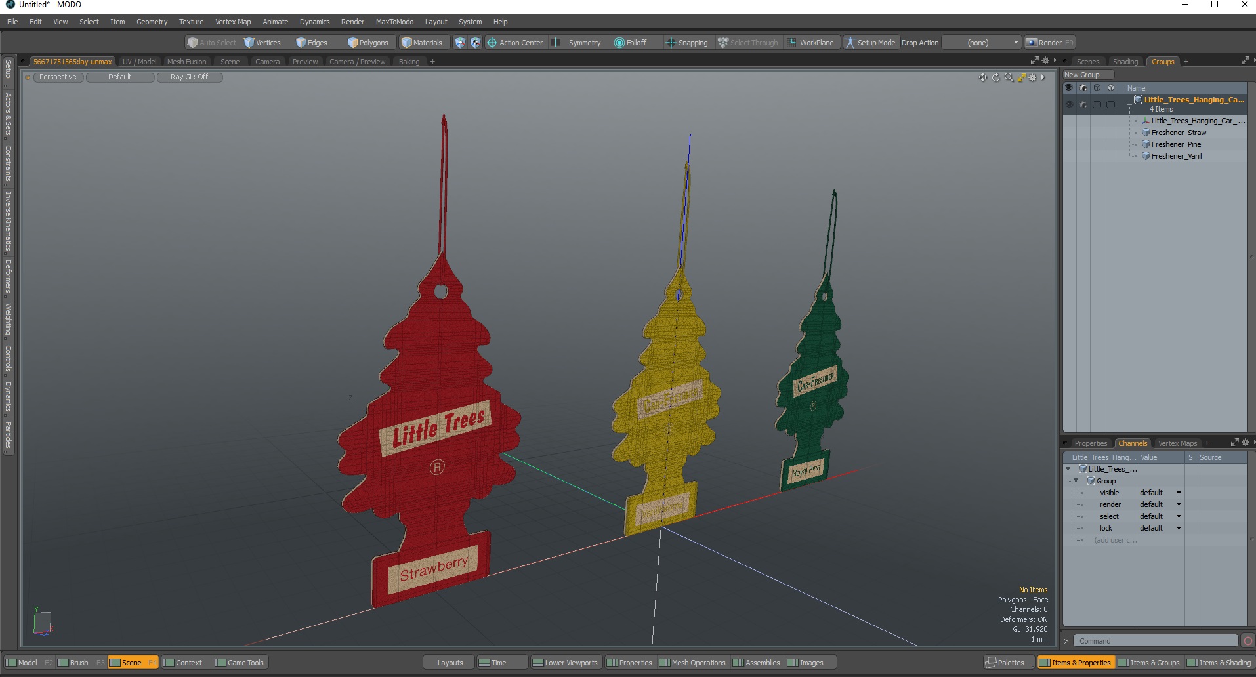
Task: Click the second shield icon before Action Center
Action: tap(475, 43)
